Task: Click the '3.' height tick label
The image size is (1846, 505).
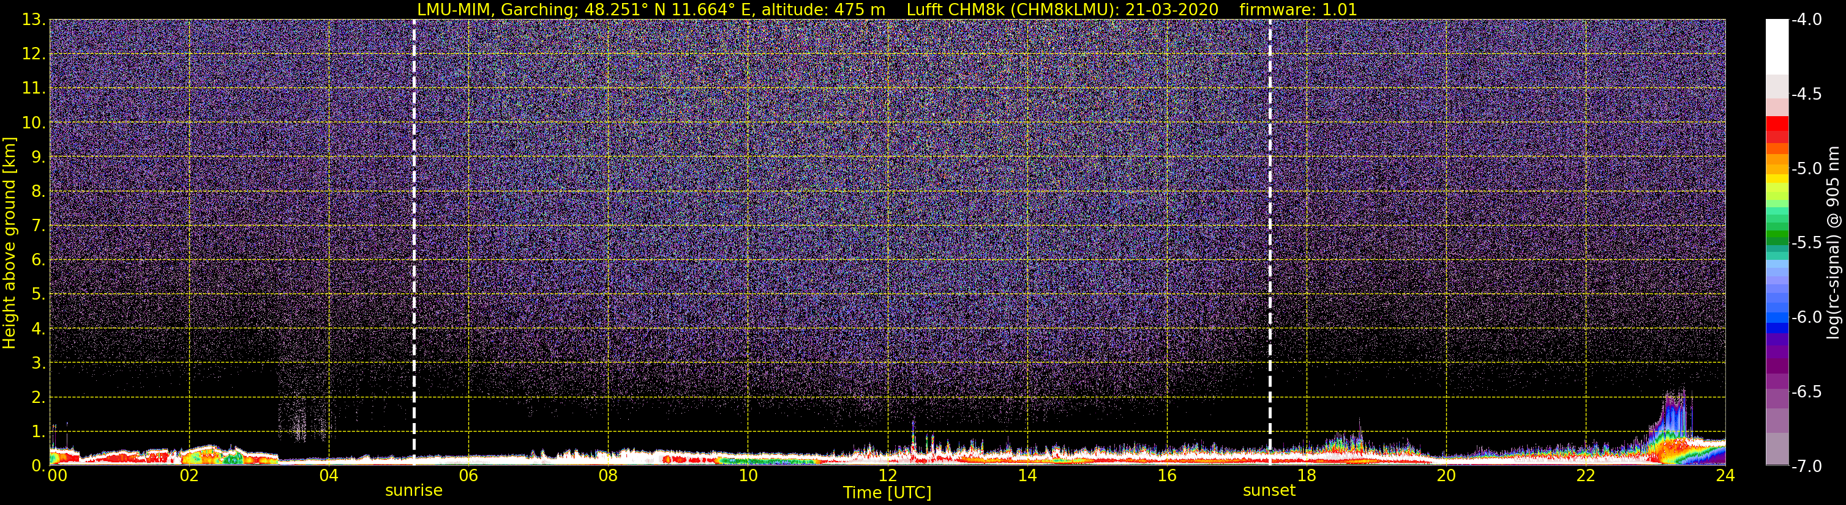Action: [x=39, y=363]
